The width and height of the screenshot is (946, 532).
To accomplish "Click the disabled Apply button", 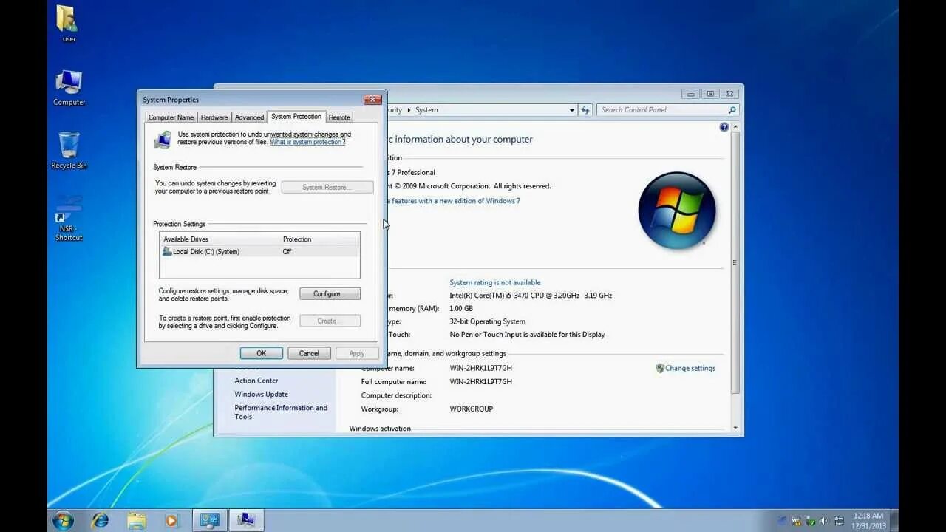I will (x=357, y=353).
